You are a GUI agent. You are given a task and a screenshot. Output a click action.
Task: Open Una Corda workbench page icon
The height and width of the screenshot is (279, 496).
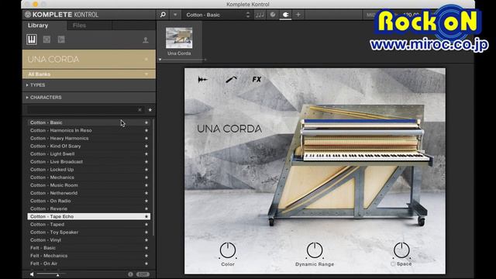coord(202,80)
